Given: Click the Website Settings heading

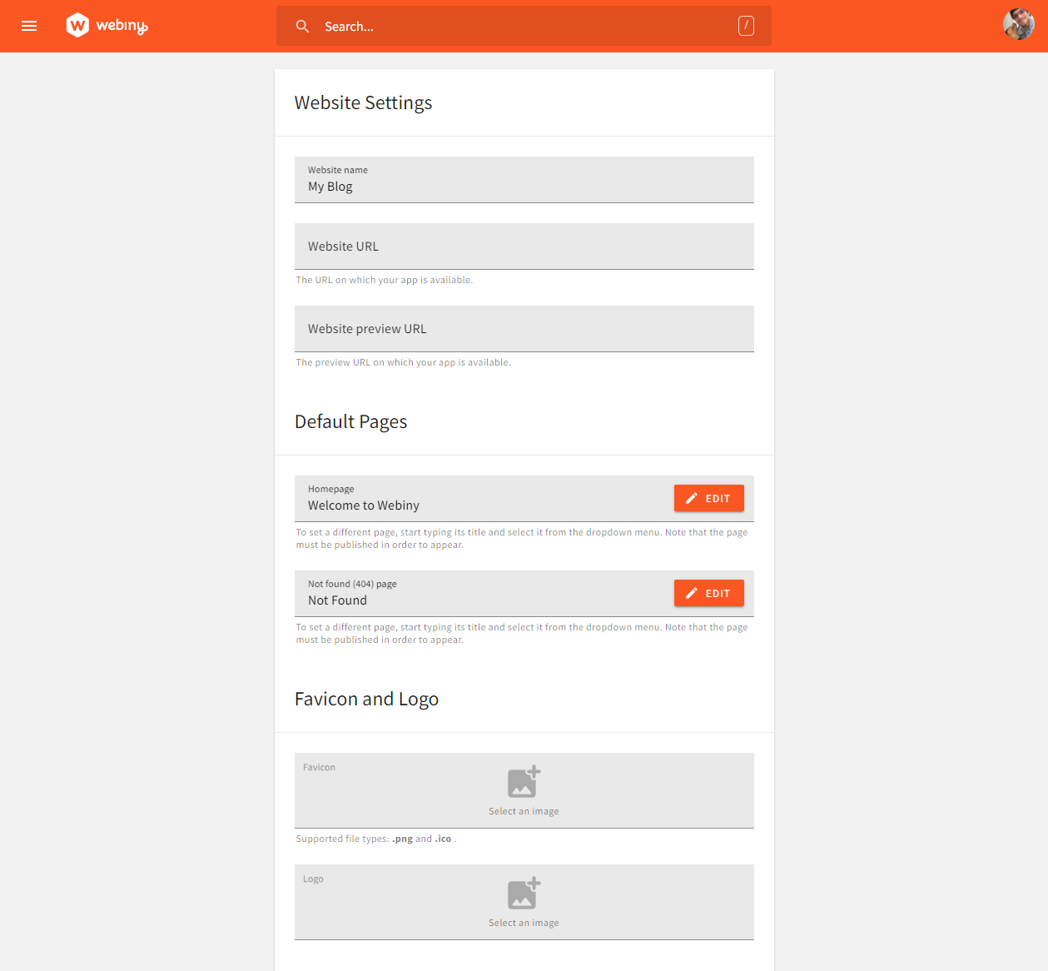Looking at the screenshot, I should (363, 102).
